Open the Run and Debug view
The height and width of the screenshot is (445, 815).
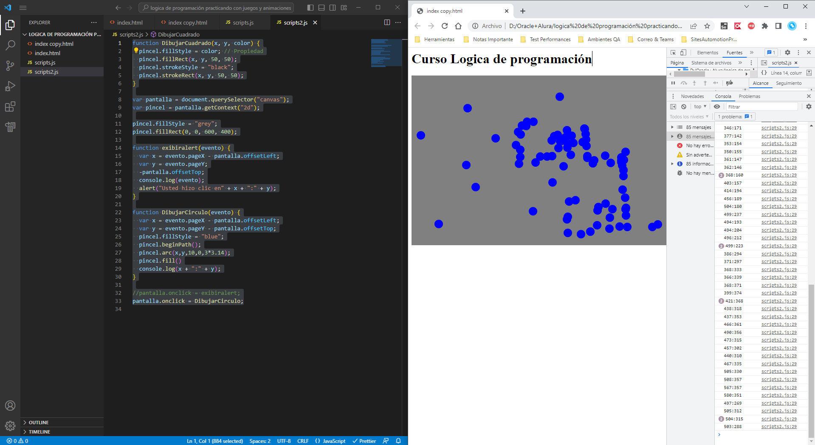(x=10, y=86)
